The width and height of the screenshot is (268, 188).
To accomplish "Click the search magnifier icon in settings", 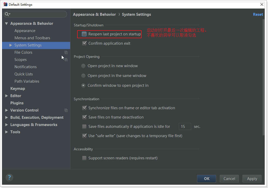I will (x=7, y=14).
